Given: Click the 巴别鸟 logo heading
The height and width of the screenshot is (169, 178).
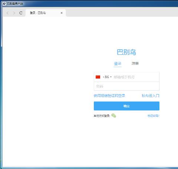Looking at the screenshot, I should coord(126,52).
